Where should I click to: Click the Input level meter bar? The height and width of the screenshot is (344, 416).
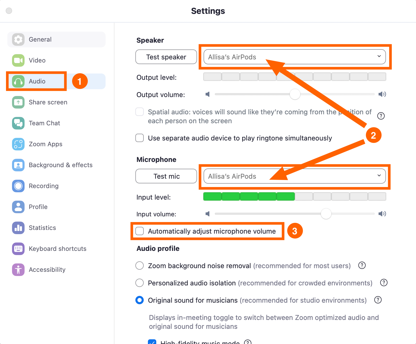click(295, 196)
